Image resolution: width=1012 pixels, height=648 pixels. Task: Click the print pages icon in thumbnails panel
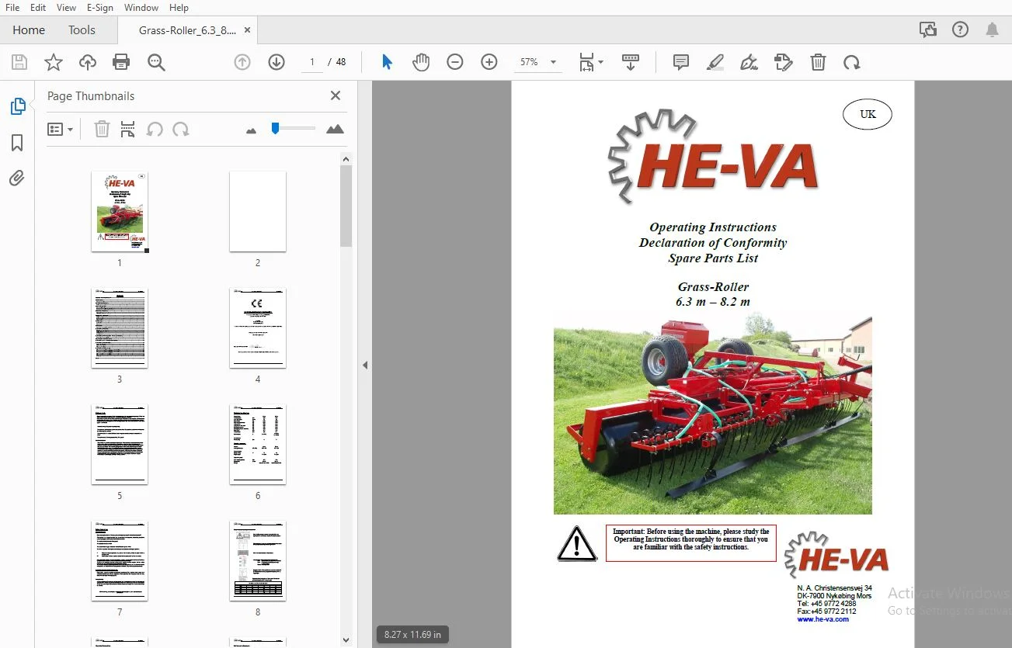[x=128, y=130]
